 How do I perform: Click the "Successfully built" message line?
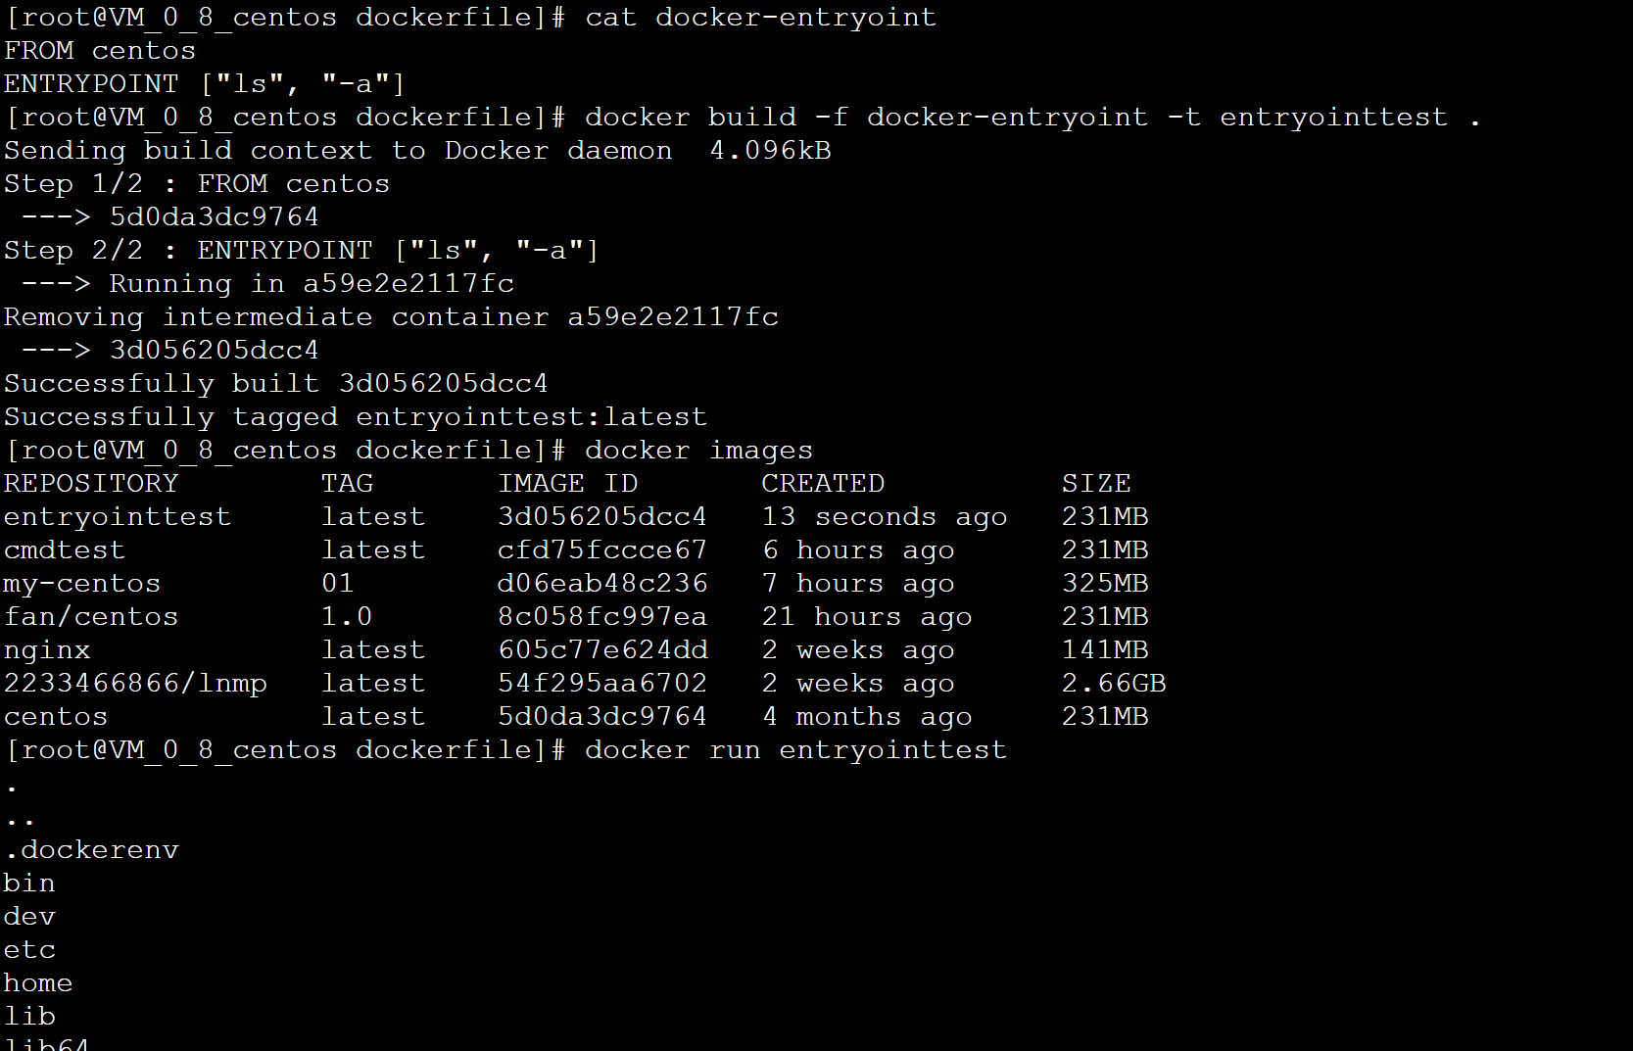point(275,384)
